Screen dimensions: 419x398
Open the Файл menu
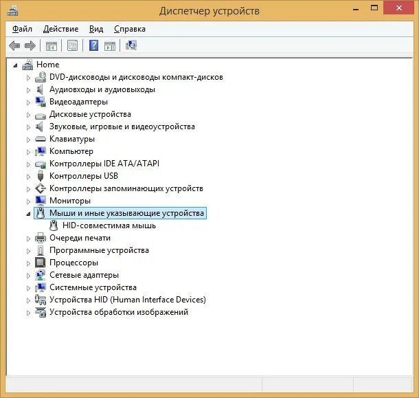(22, 29)
